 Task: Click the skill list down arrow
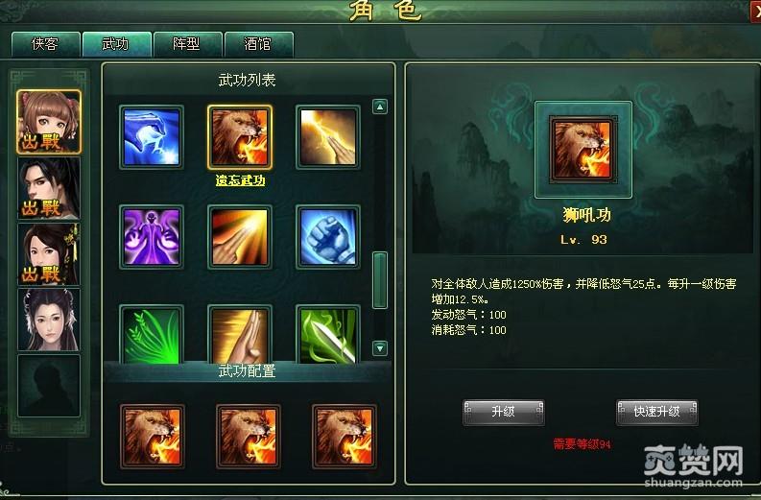click(x=380, y=348)
